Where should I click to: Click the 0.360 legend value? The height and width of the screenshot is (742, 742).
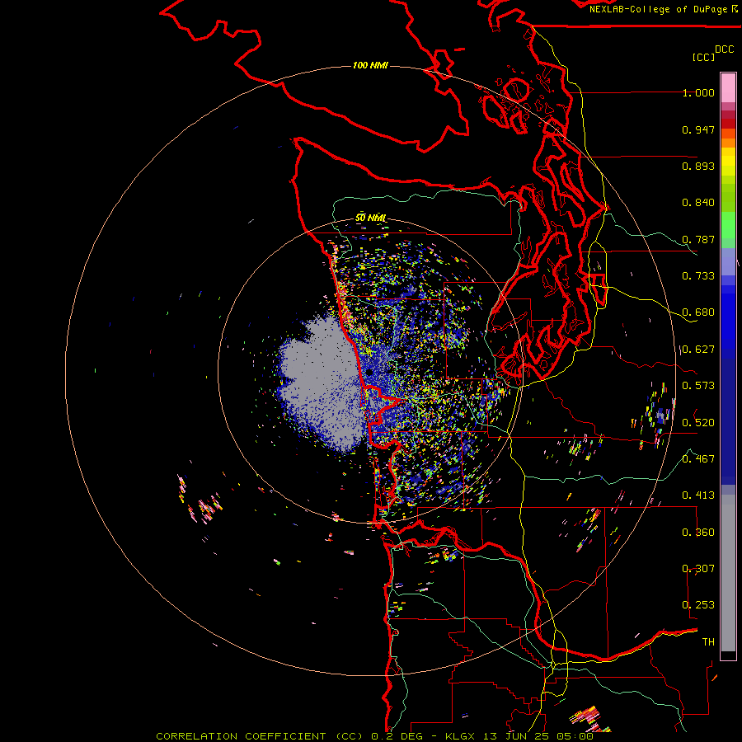click(x=698, y=533)
